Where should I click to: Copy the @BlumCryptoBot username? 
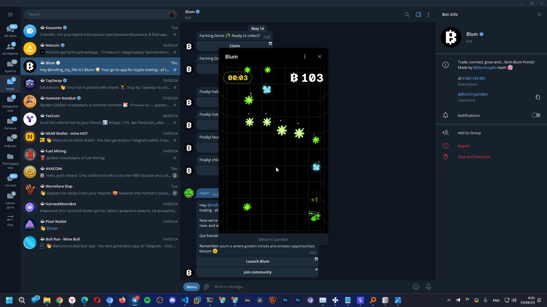coord(538,97)
